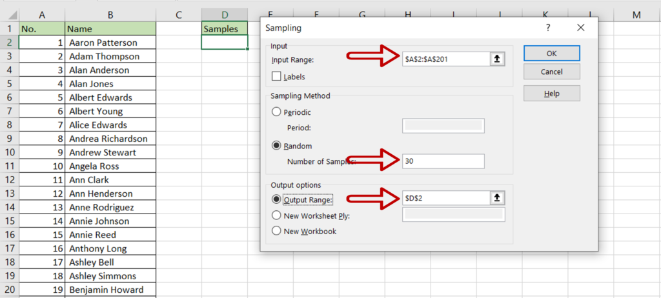Focus the Number of Samples field

443,161
